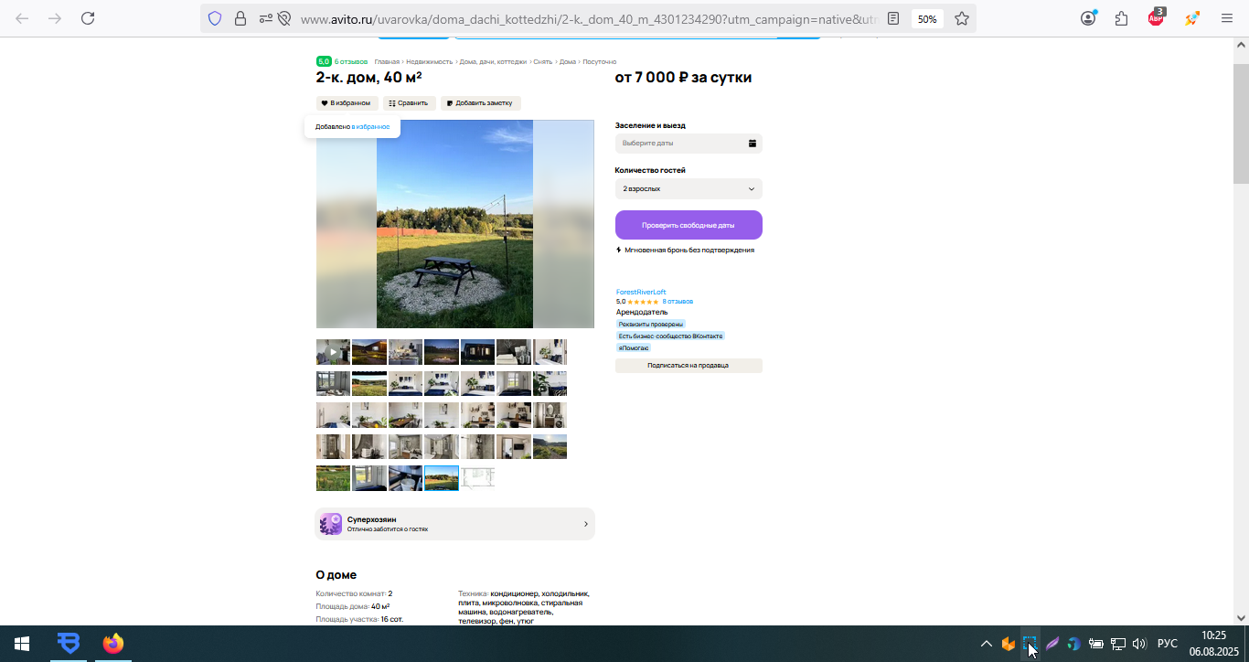Click the яПомогаю badge

[634, 347]
